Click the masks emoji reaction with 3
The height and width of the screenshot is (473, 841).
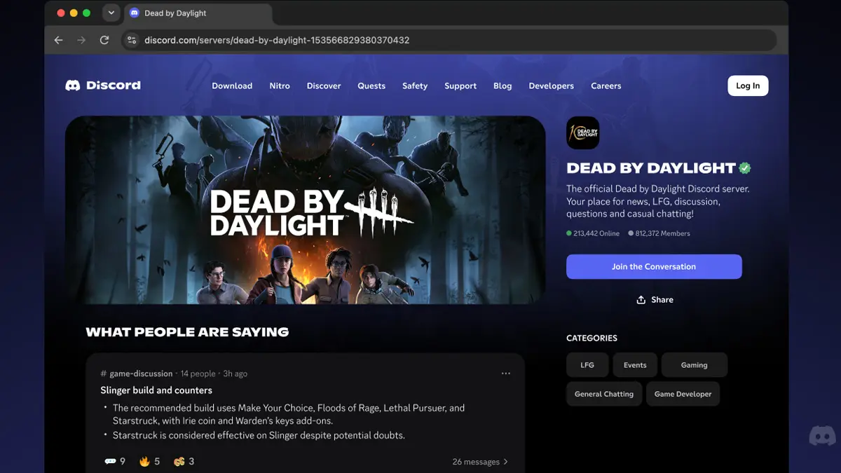(184, 461)
